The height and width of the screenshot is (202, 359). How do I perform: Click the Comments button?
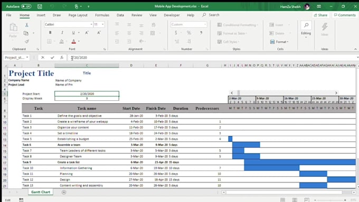click(345, 15)
